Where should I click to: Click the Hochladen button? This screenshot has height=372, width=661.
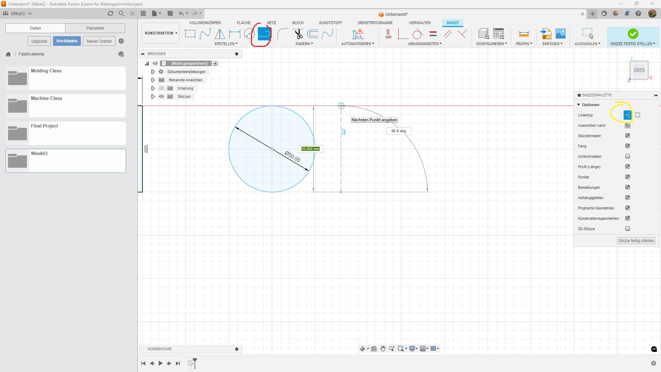coord(67,41)
